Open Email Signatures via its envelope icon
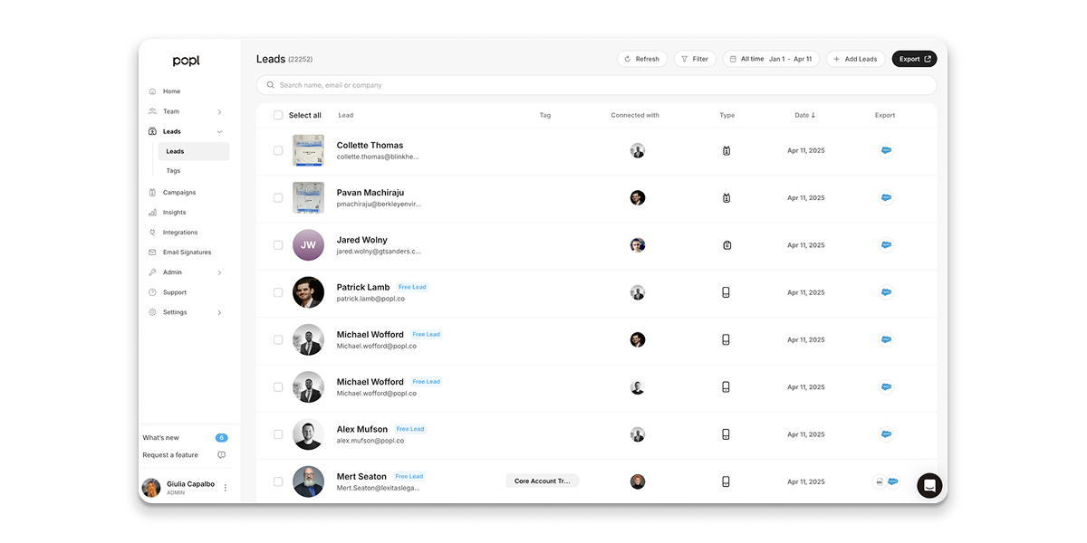Image resolution: width=1087 pixels, height=543 pixels. coord(153,252)
